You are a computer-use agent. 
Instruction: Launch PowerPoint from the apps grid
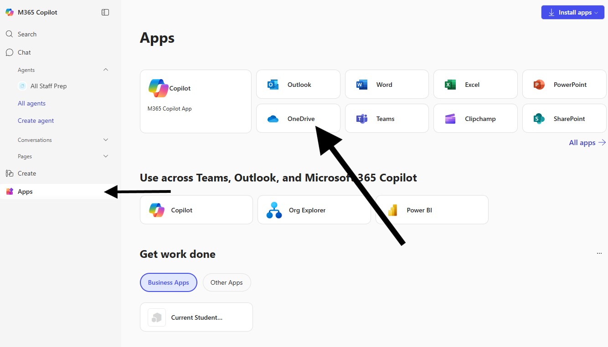click(564, 85)
